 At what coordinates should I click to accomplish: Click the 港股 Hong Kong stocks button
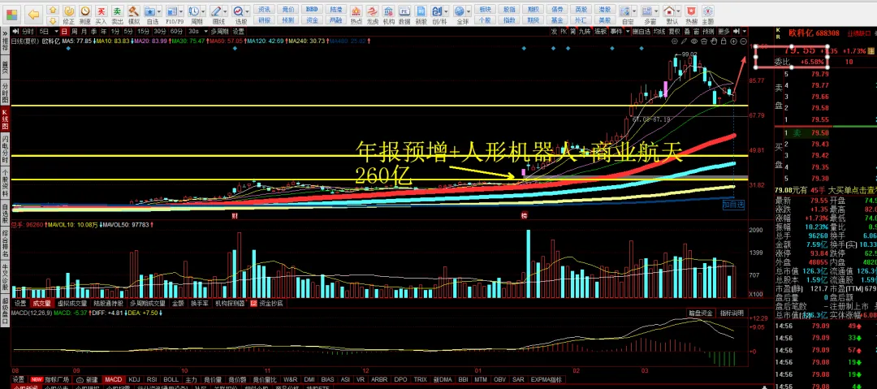pos(604,9)
